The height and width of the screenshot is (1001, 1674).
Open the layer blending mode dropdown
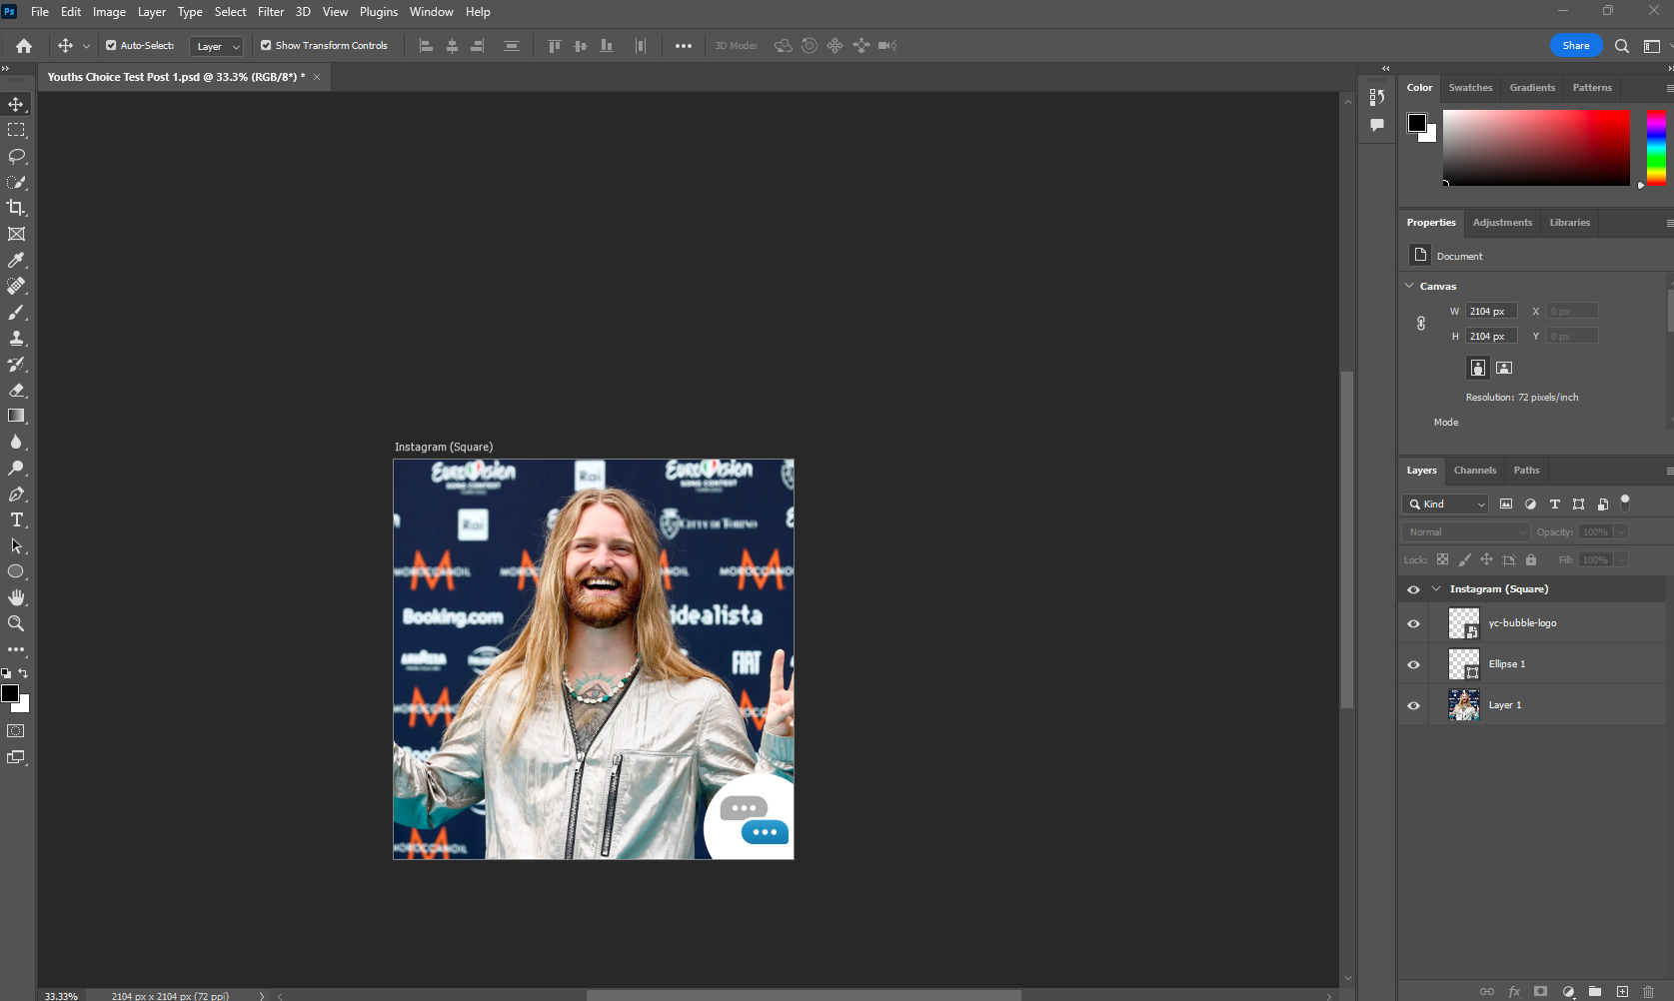pos(1464,531)
